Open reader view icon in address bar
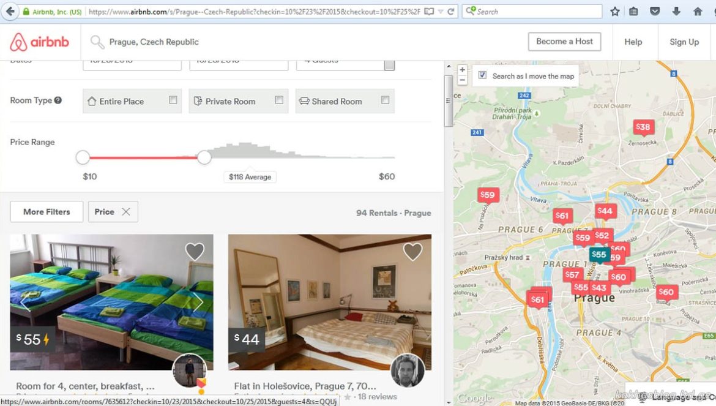Image resolution: width=716 pixels, height=406 pixels. [x=429, y=12]
